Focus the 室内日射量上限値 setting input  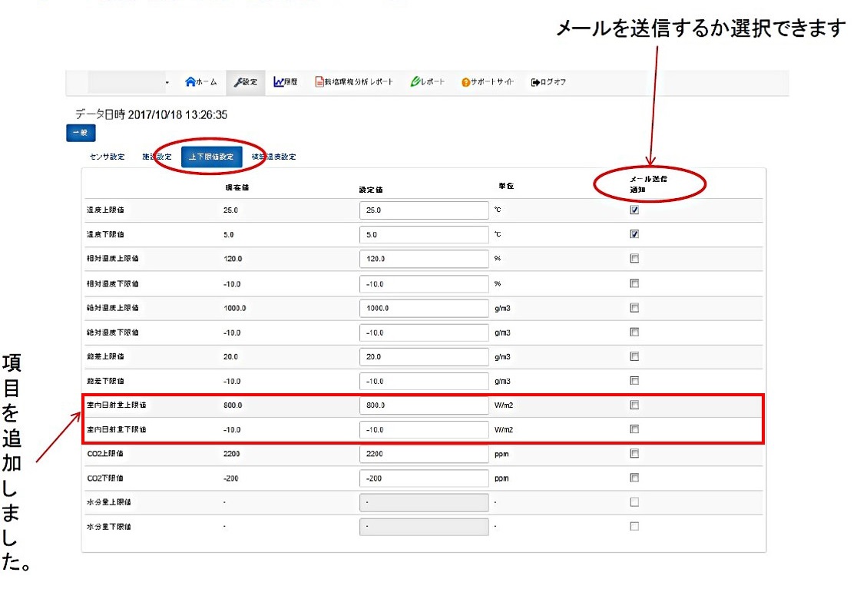[x=424, y=405]
